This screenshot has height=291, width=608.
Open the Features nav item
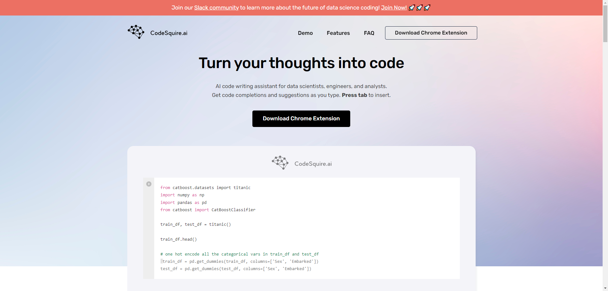click(338, 33)
